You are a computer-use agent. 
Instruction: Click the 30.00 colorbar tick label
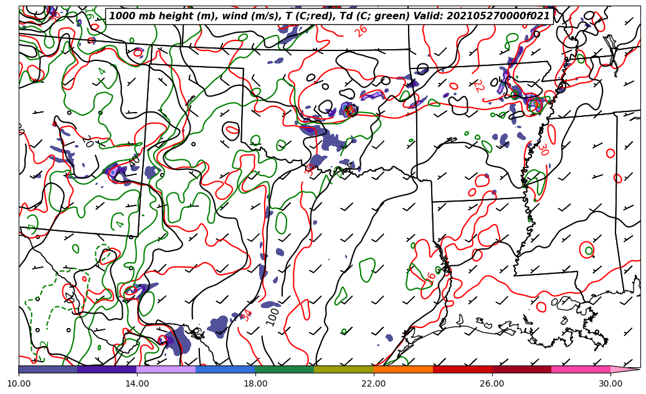[x=610, y=383]
